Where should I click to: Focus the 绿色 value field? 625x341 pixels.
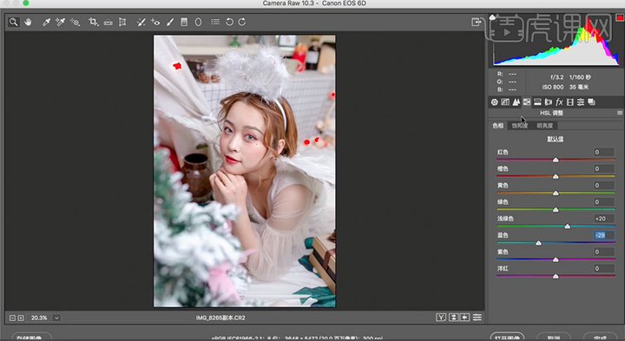603,202
